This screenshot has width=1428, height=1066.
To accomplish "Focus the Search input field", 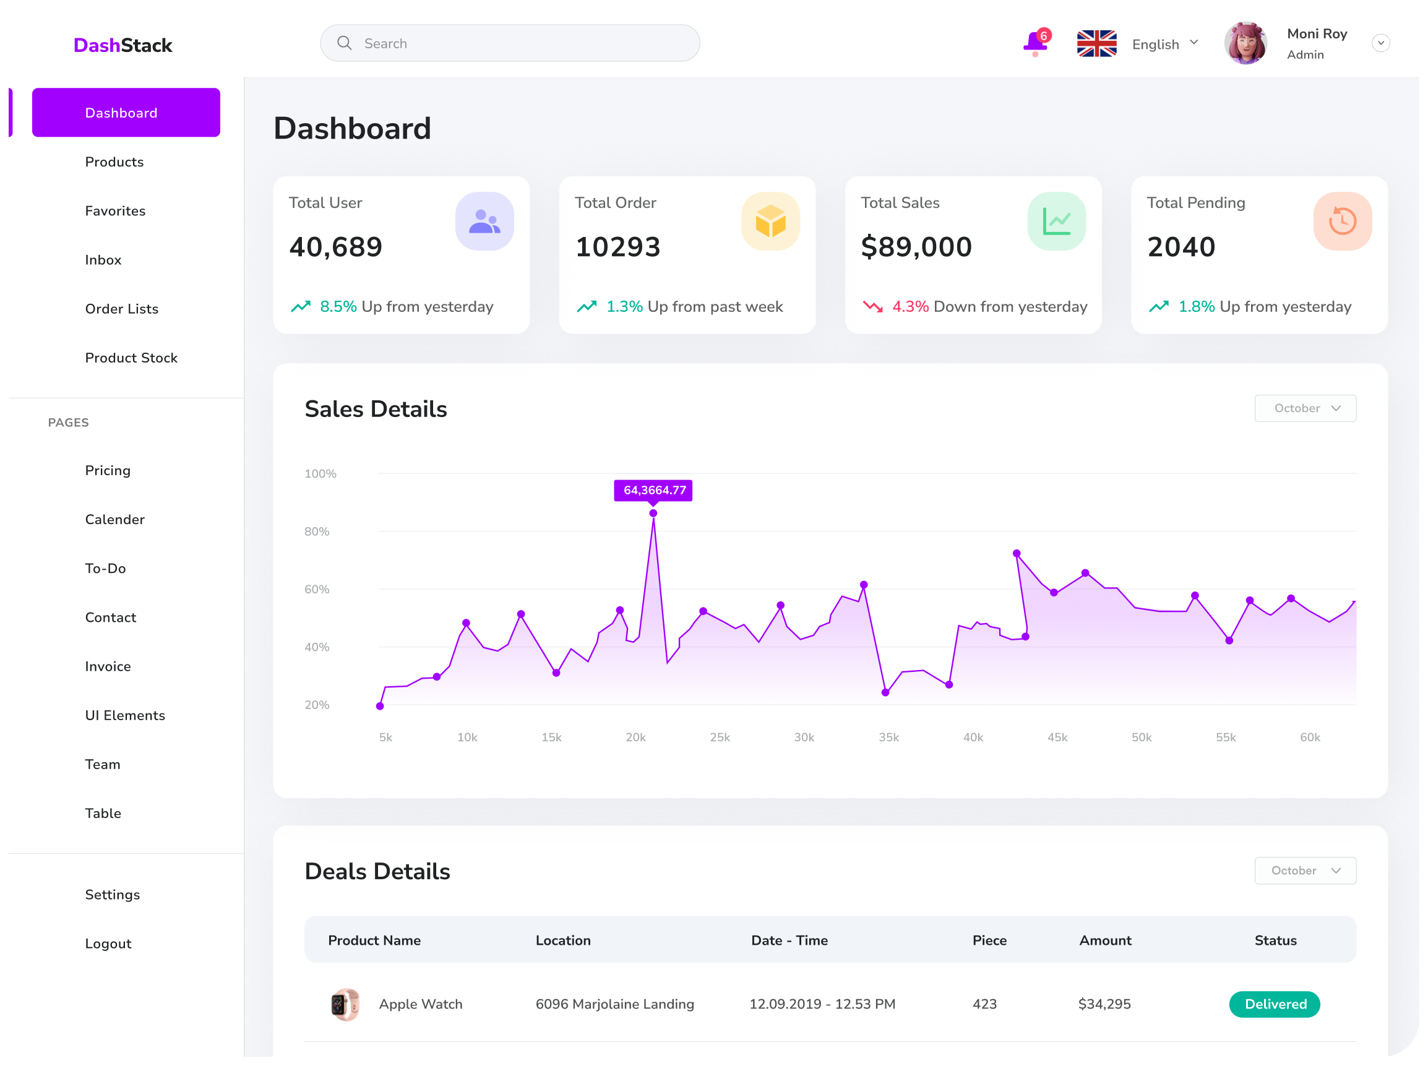I will 523,43.
